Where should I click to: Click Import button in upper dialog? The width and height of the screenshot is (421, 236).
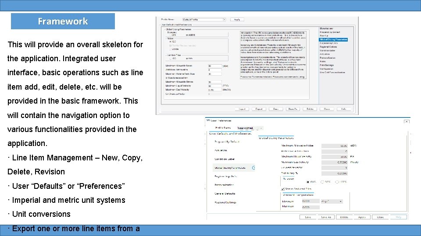click(242, 109)
